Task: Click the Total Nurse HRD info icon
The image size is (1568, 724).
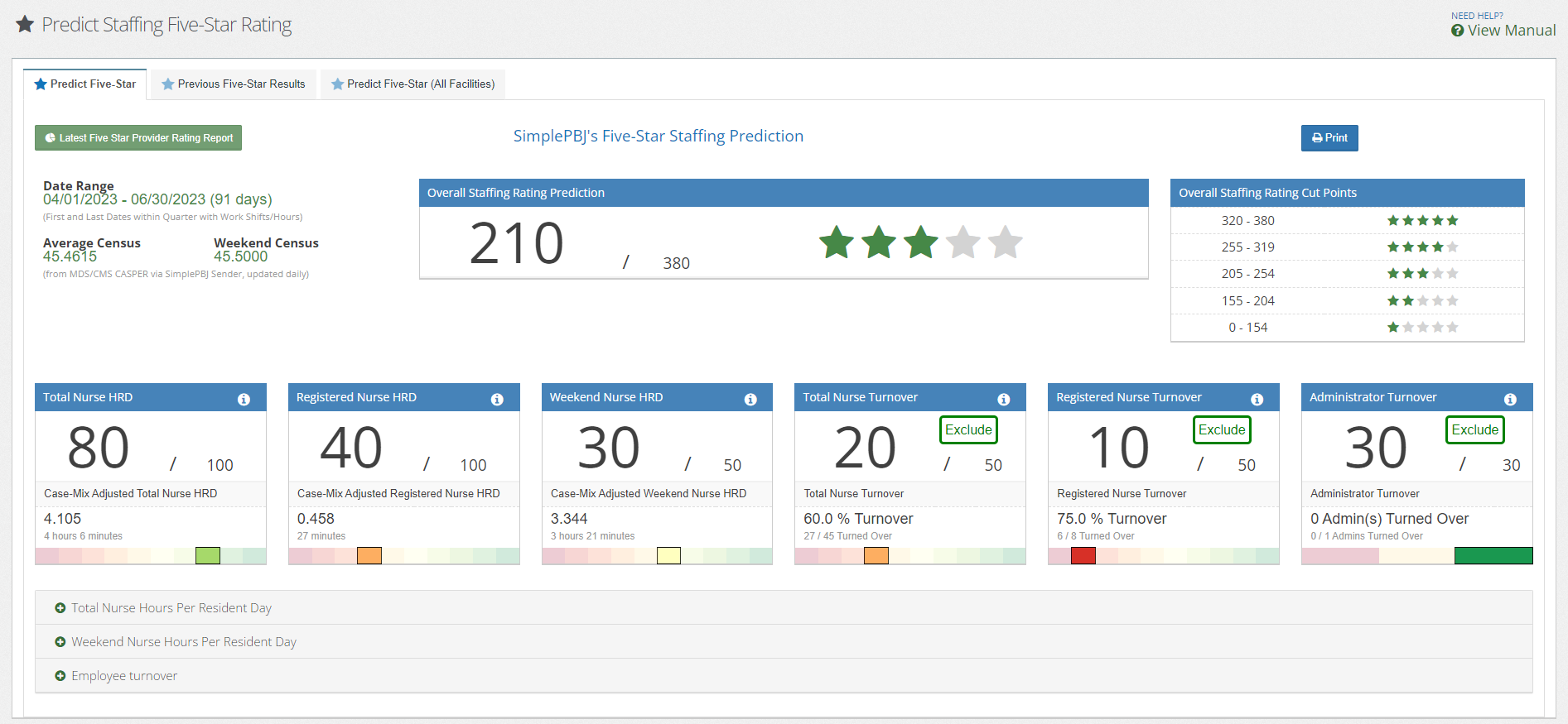Action: (x=244, y=399)
